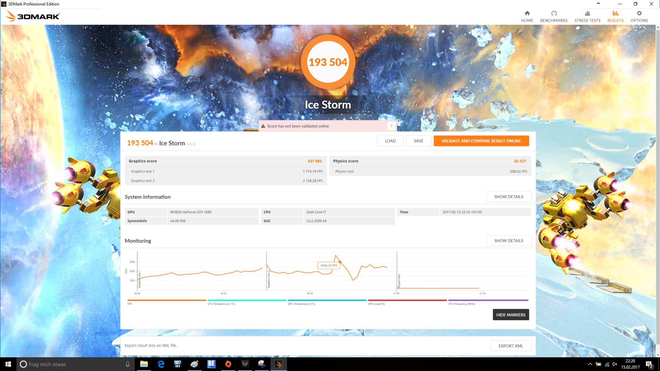Viewport: 660px width, 371px height.
Task: Switch to the Results tab
Action: [615, 16]
